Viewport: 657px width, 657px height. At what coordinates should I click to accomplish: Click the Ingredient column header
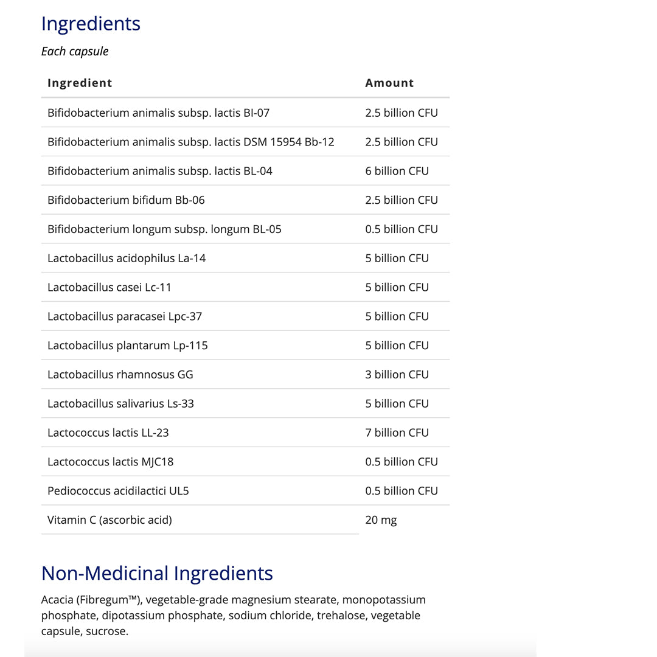coord(80,83)
